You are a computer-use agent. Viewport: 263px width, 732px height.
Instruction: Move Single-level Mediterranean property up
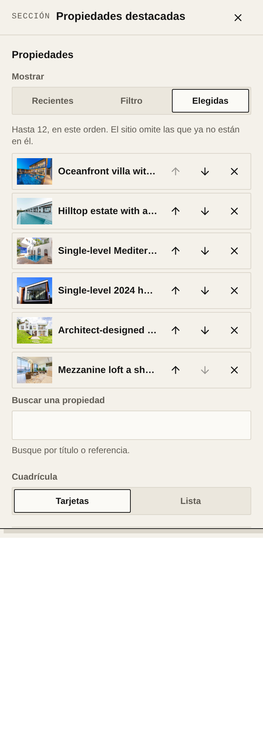(x=176, y=251)
